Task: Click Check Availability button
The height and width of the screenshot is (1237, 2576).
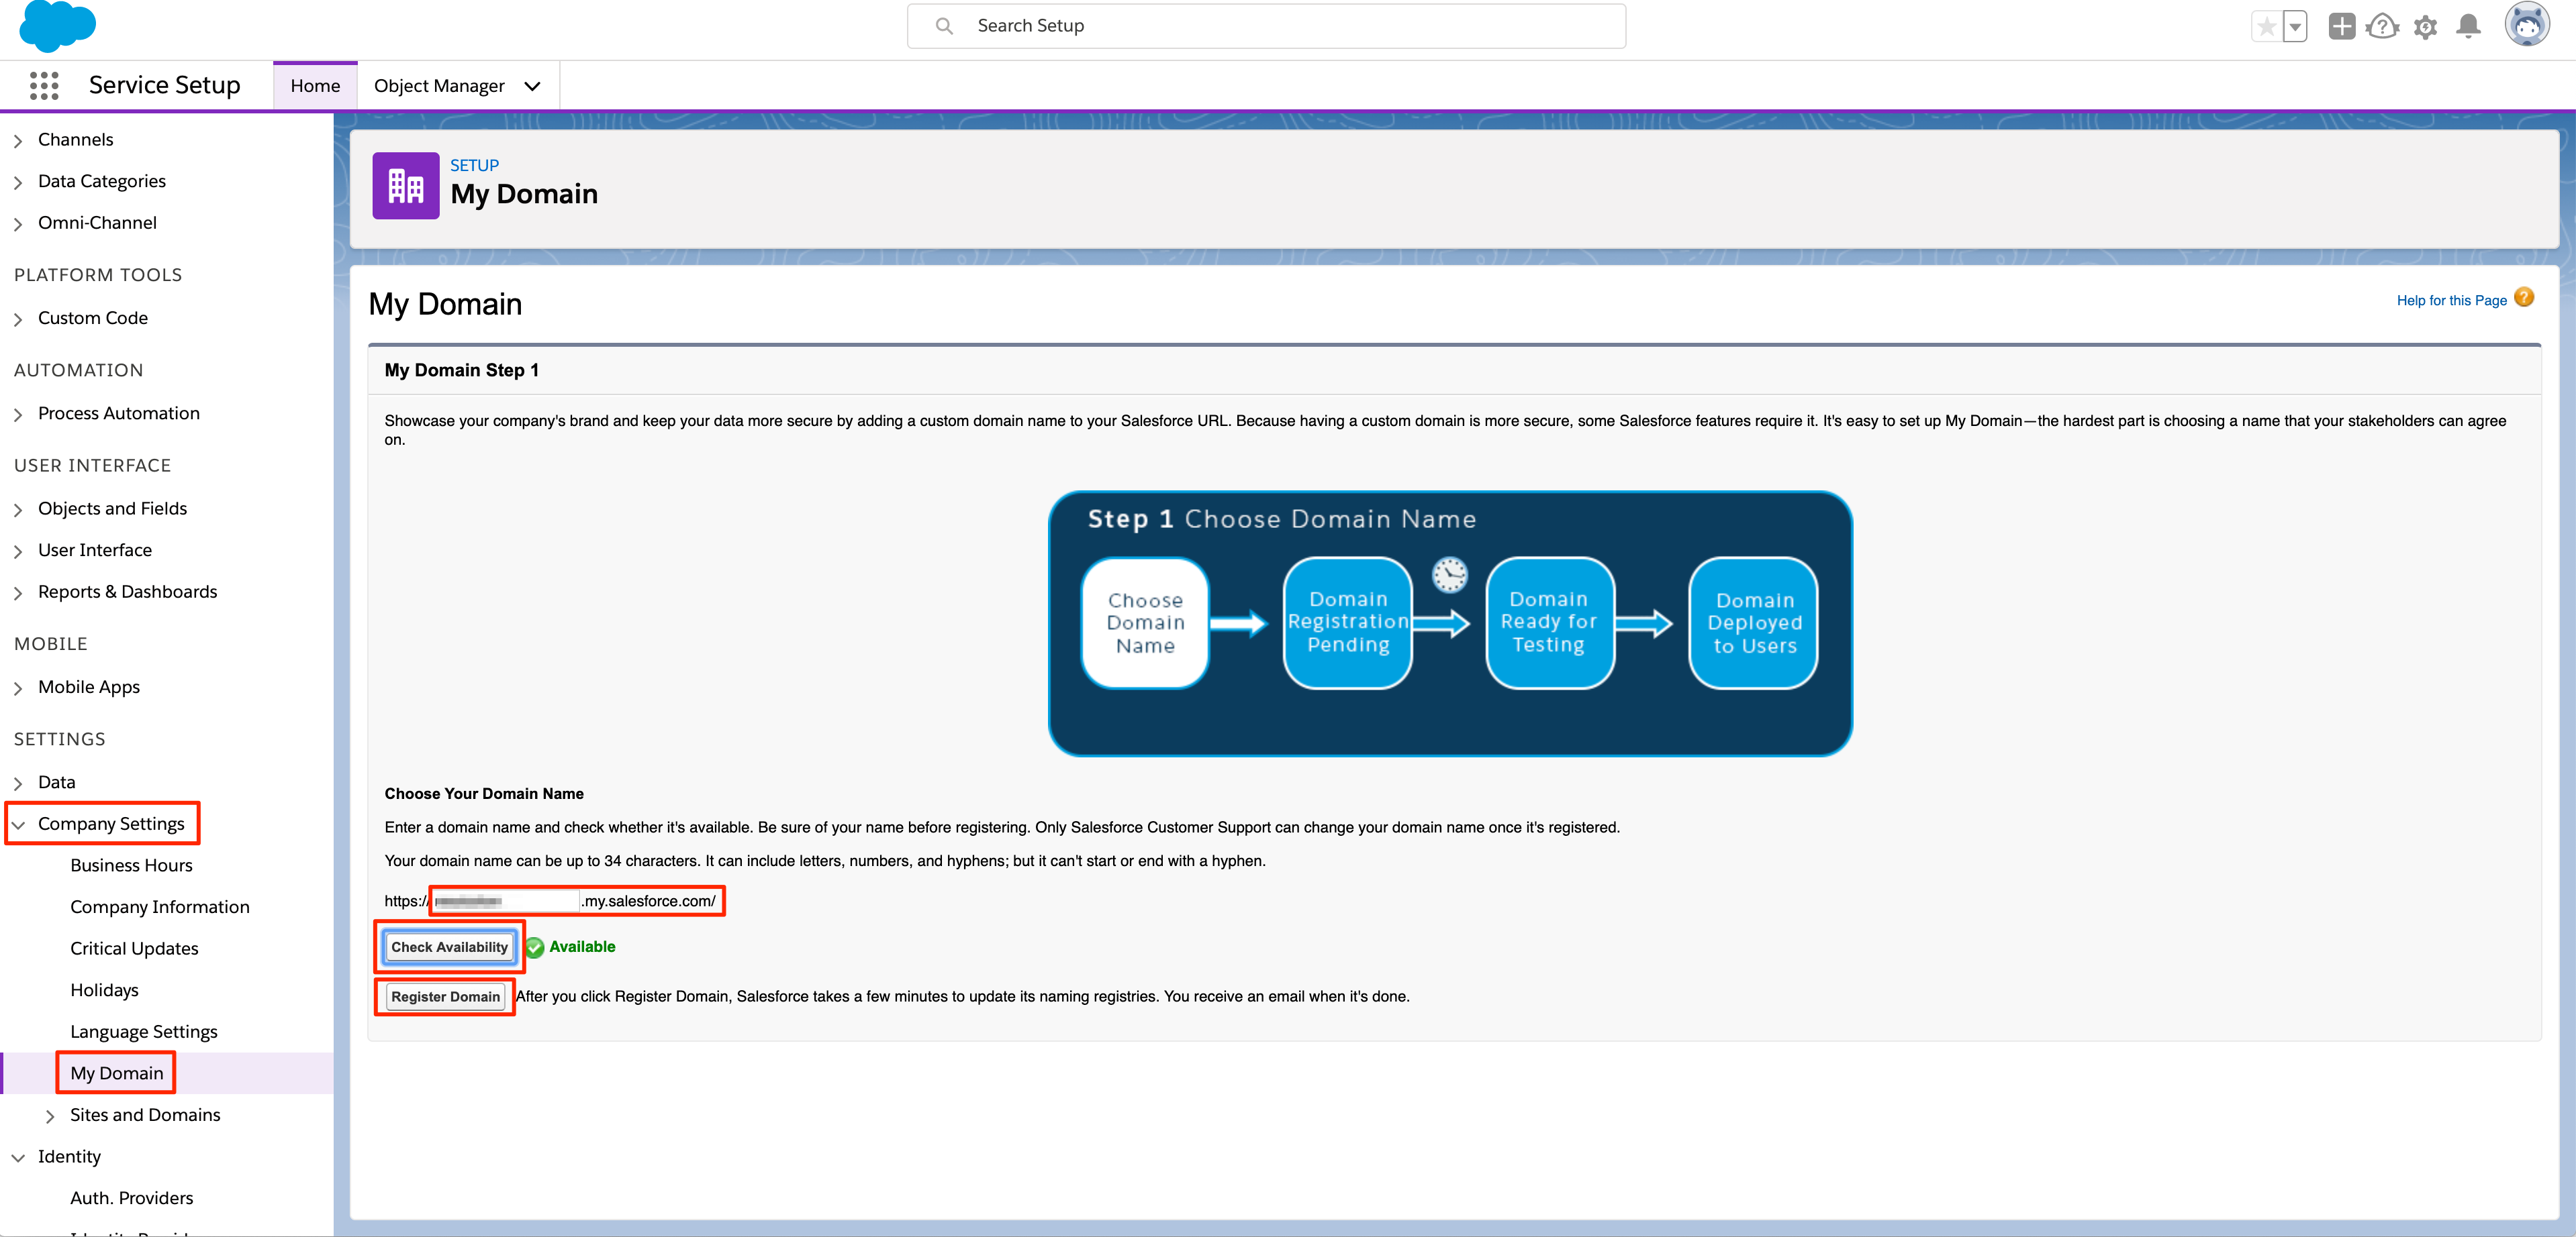Action: 449,947
